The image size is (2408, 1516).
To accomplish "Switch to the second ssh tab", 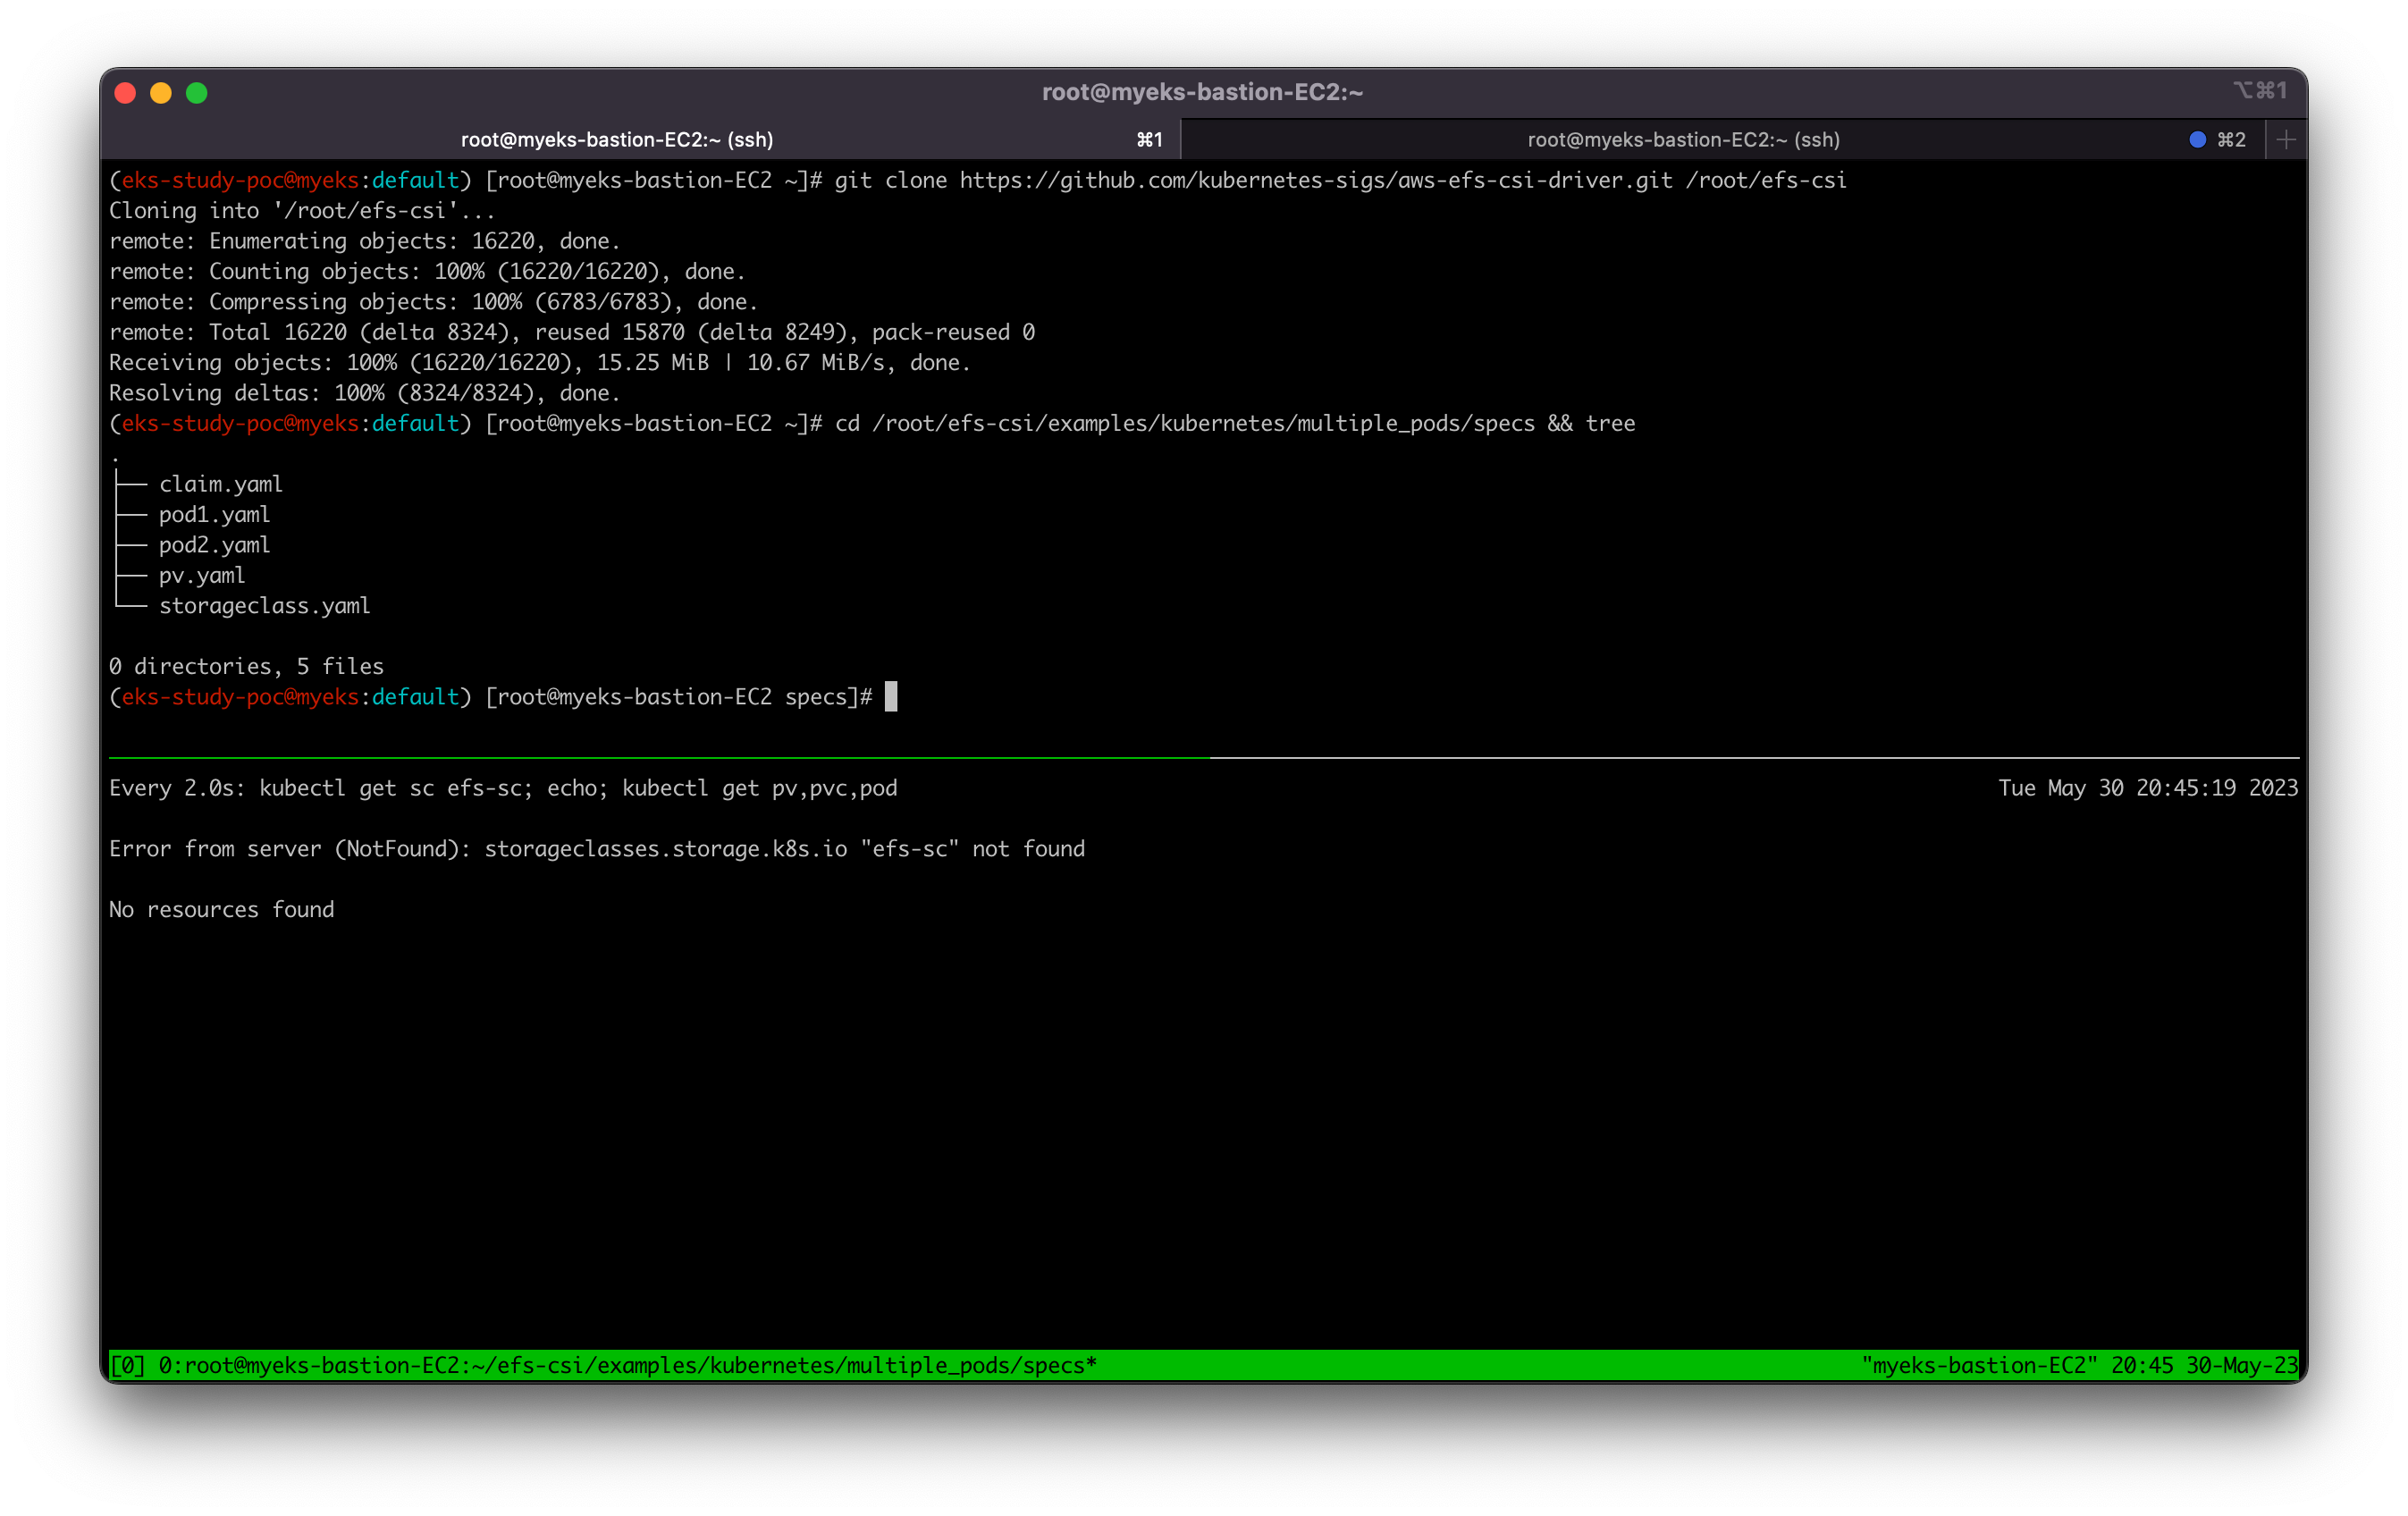I will tap(1683, 140).
